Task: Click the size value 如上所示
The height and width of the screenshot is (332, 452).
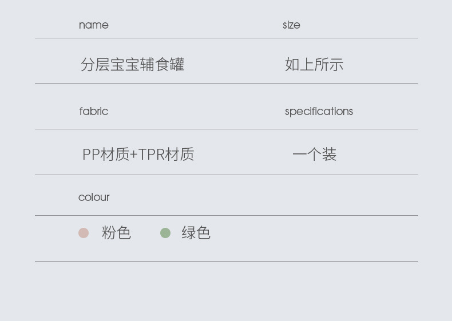Action: (314, 65)
